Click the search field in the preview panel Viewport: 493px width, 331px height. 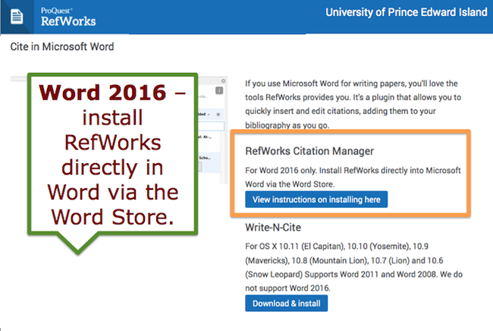tap(212, 126)
